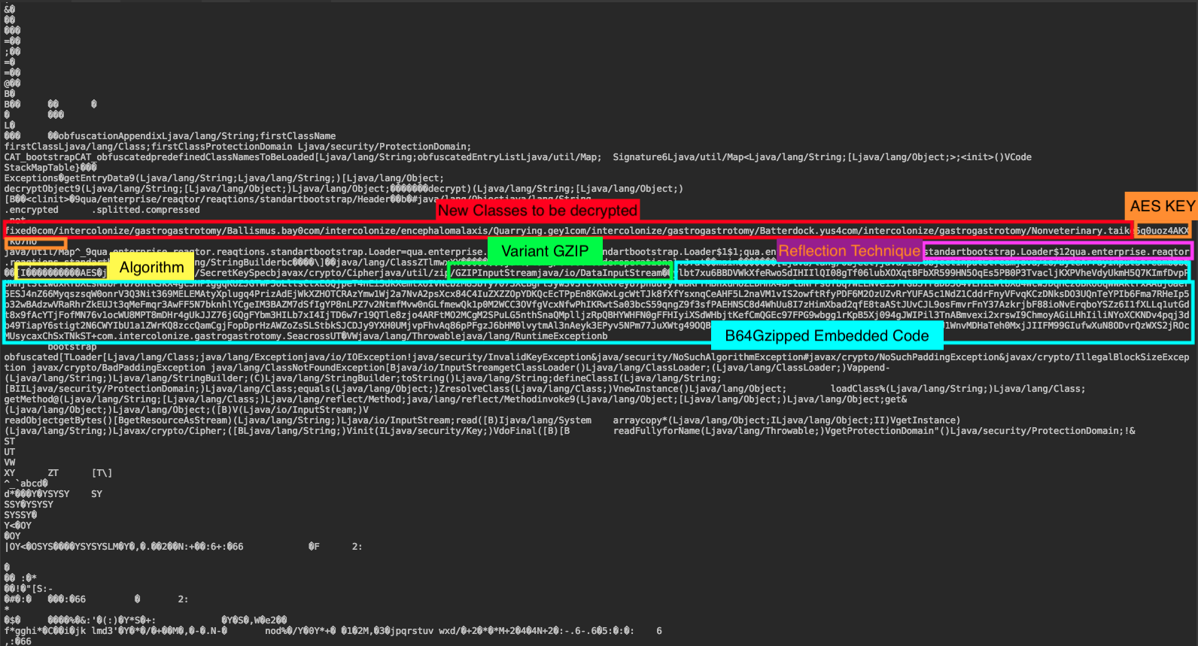Click the 'decryptObject9' method name
This screenshot has height=646, width=1198.
(x=42, y=189)
